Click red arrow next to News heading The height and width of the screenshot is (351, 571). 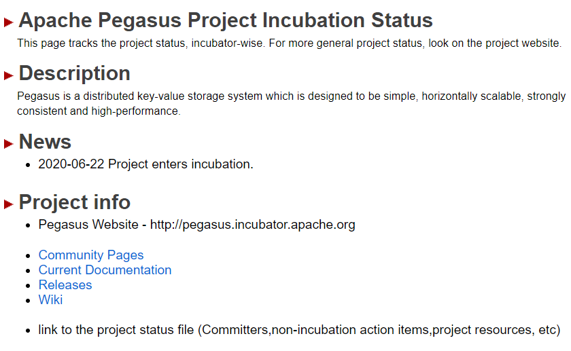9,144
